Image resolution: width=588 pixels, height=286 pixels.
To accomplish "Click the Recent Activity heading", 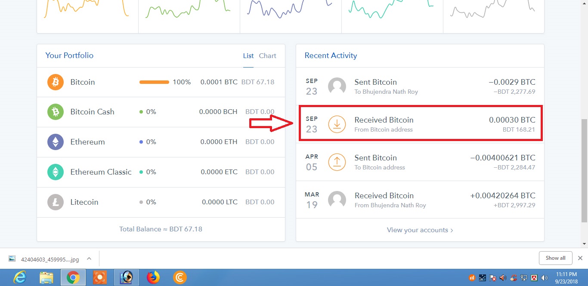I will tap(331, 55).
